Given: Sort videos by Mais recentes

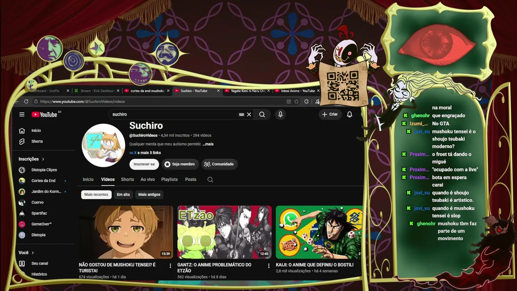Looking at the screenshot, I should (x=96, y=194).
